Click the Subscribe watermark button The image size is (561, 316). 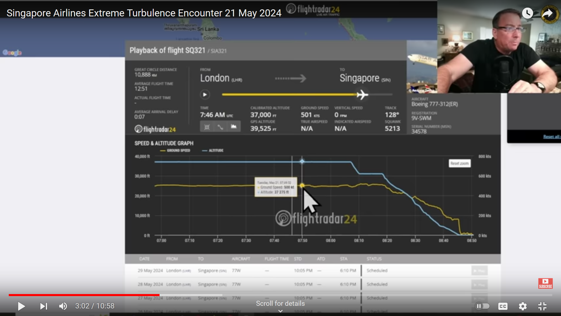pos(545,283)
